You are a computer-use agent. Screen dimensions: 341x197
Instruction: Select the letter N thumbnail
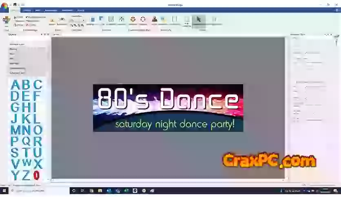click(x=26, y=130)
